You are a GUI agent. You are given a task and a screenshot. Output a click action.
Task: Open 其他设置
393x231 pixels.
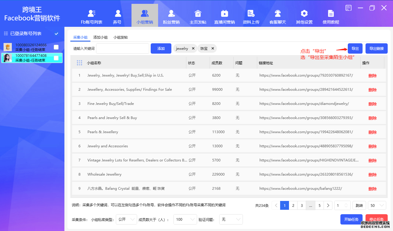point(304,15)
